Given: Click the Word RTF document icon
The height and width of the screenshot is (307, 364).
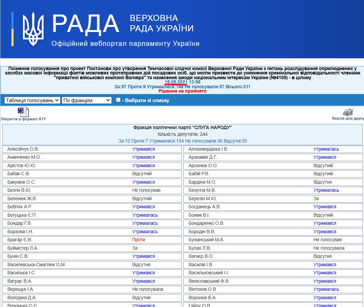Looking at the screenshot, I should click(x=23, y=112).
